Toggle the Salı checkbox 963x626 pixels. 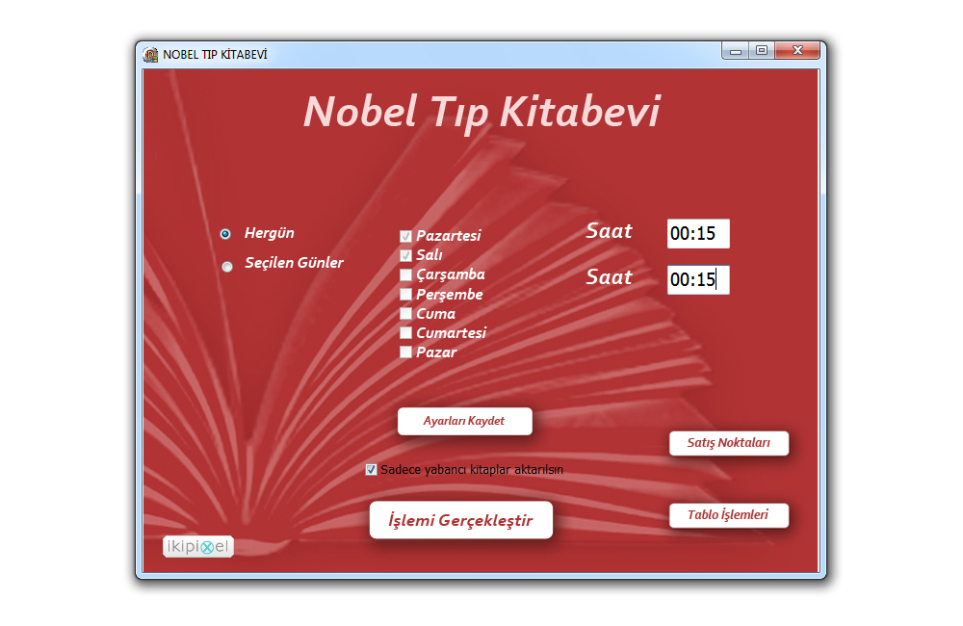405,255
